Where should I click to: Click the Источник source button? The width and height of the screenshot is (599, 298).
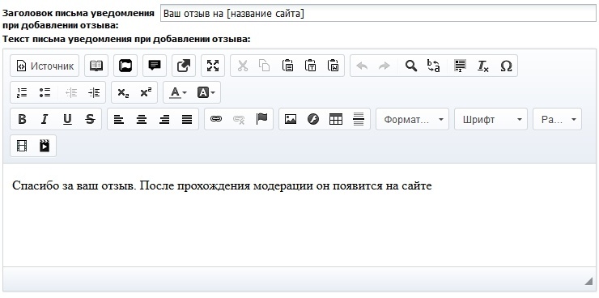[45, 66]
